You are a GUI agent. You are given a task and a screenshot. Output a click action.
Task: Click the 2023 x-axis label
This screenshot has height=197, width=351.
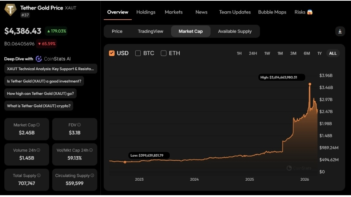139,179
